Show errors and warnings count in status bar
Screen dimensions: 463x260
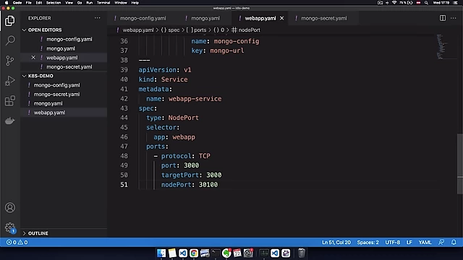(x=17, y=243)
